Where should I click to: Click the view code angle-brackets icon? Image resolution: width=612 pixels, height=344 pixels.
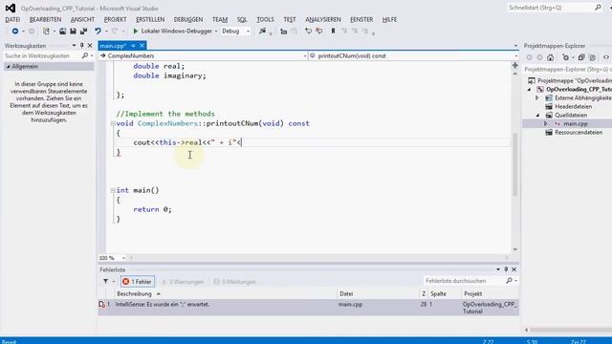pos(606,57)
